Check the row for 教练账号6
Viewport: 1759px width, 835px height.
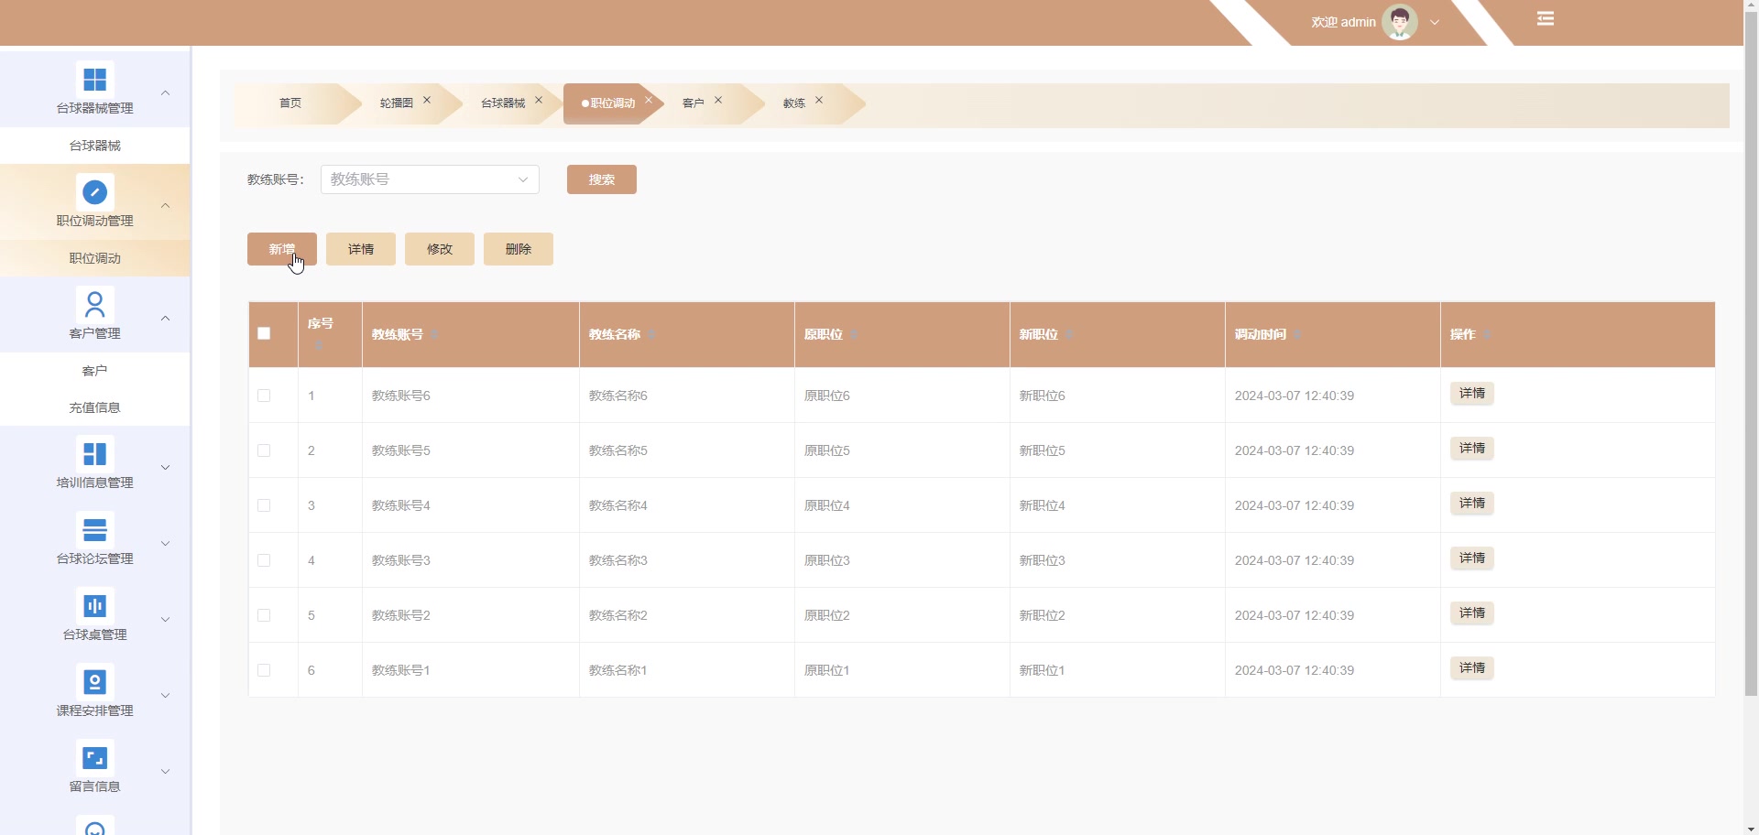coord(264,396)
